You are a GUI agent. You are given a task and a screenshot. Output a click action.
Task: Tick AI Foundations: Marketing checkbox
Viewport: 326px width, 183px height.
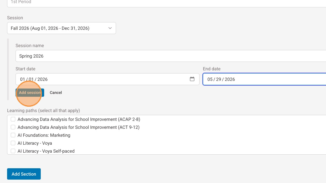pyautogui.click(x=13, y=135)
